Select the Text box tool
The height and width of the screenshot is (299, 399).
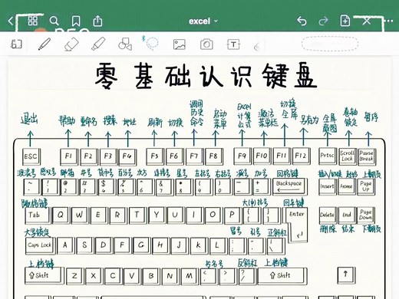[233, 44]
